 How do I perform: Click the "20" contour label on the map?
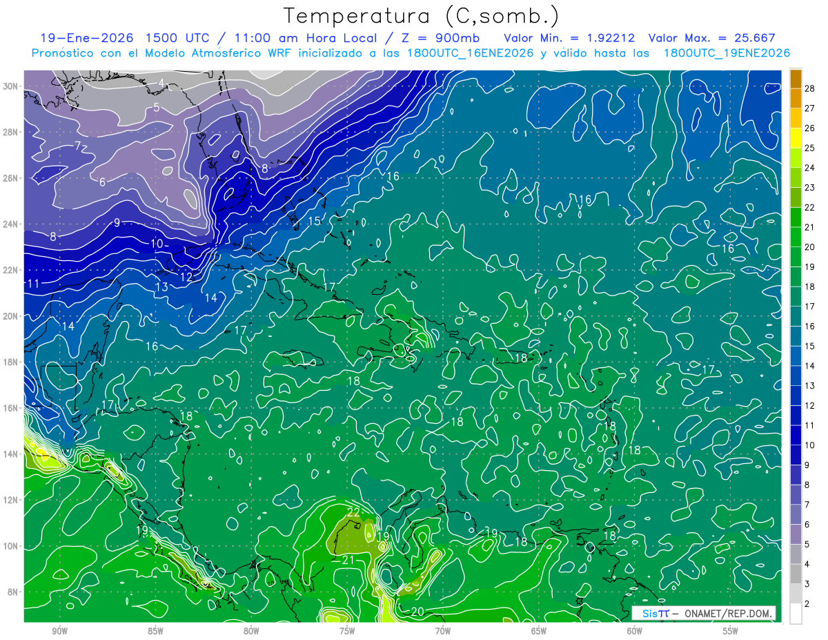pos(417,612)
